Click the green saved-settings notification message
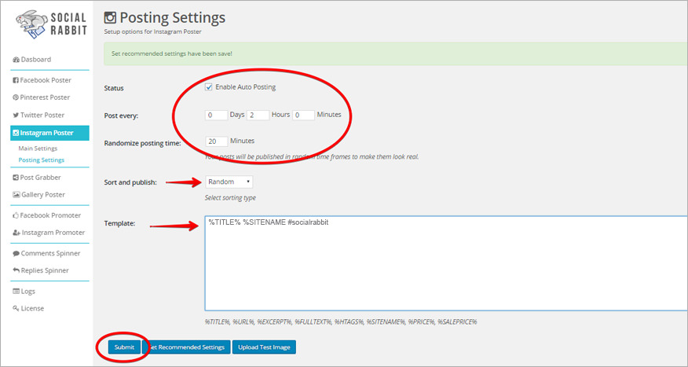This screenshot has width=688, height=367. pyautogui.click(x=396, y=54)
